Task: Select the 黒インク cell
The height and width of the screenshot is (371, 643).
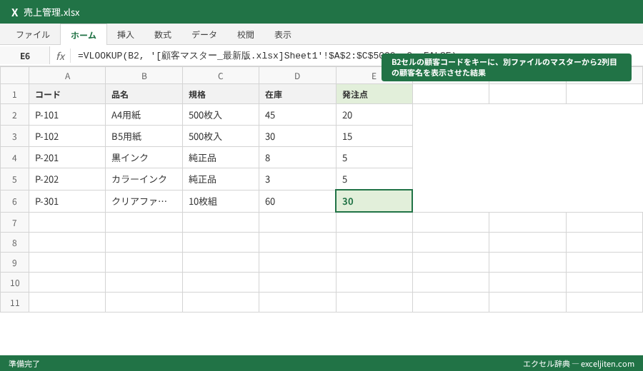Action: [x=144, y=158]
